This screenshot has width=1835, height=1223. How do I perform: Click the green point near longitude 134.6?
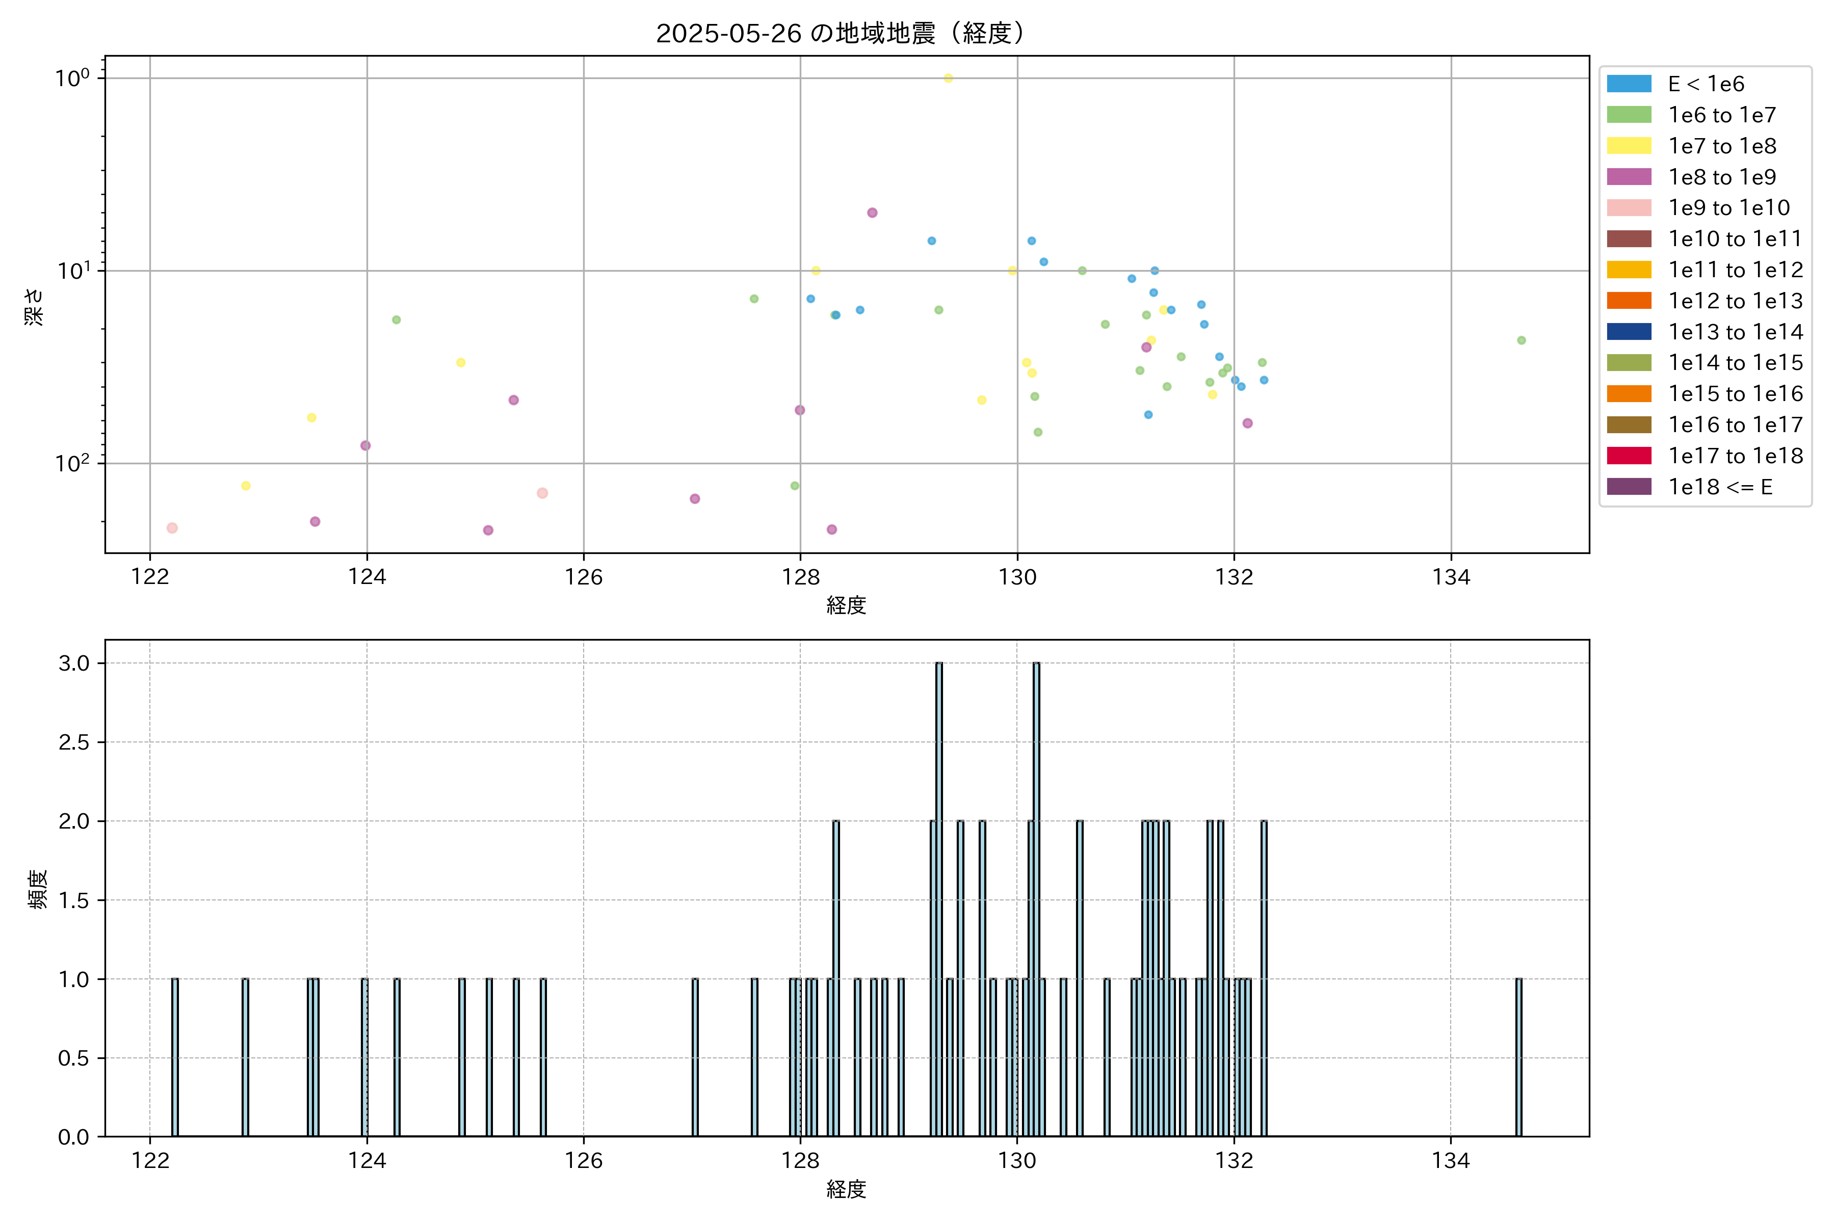[x=1522, y=340]
